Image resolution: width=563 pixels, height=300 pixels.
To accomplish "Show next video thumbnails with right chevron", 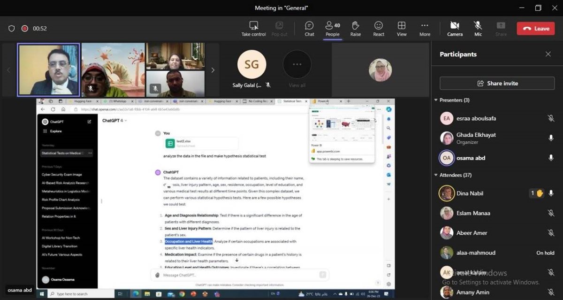I will (x=213, y=70).
